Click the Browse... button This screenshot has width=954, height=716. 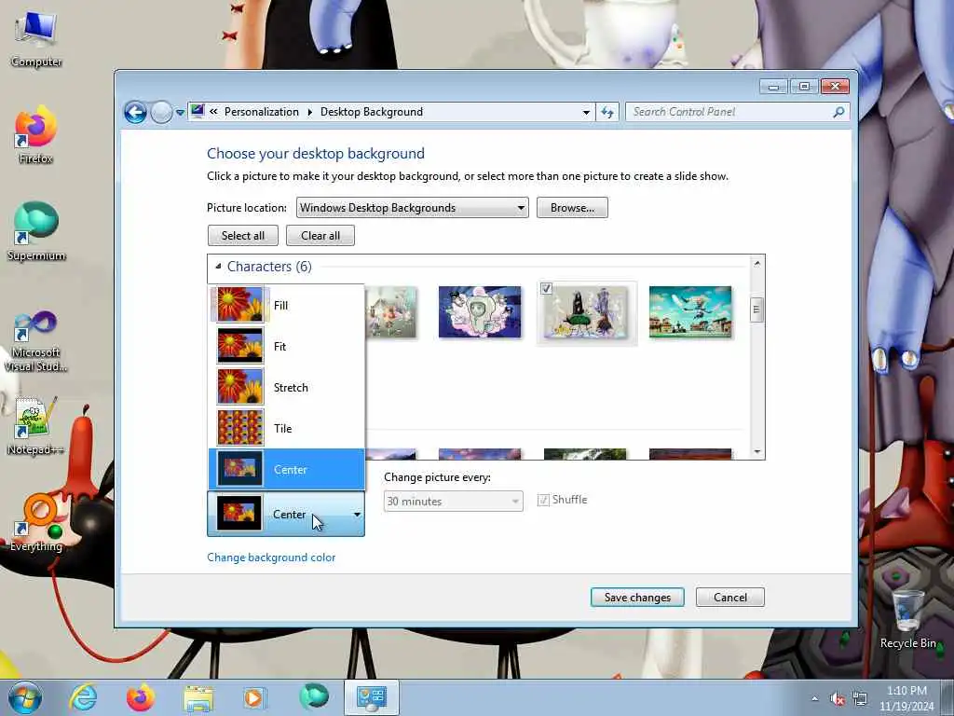pyautogui.click(x=572, y=208)
